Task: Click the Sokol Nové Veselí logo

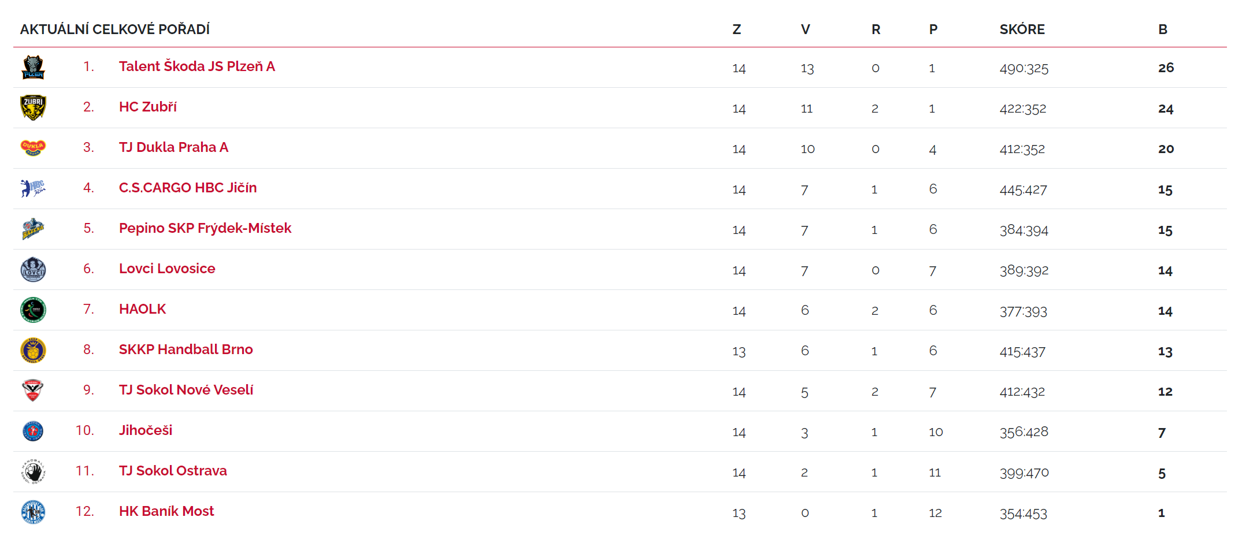Action: [x=33, y=390]
